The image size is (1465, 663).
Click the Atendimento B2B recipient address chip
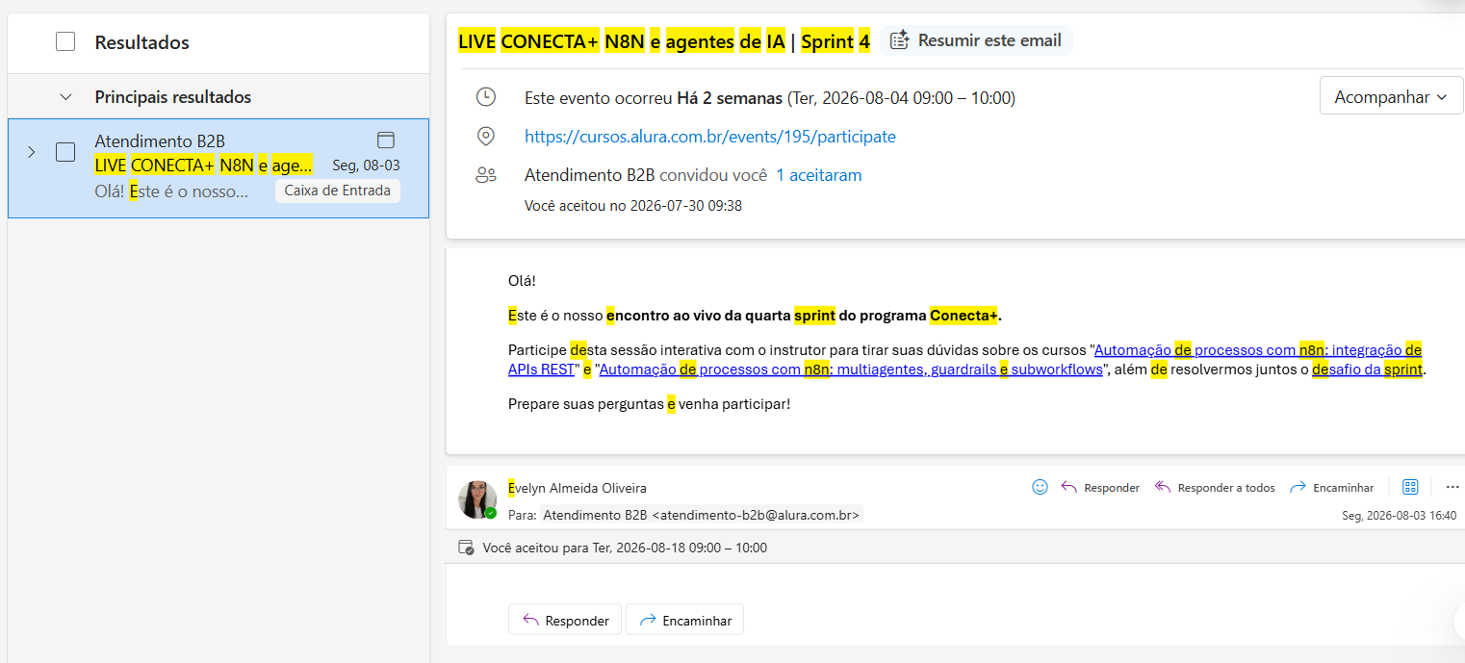[x=701, y=515]
